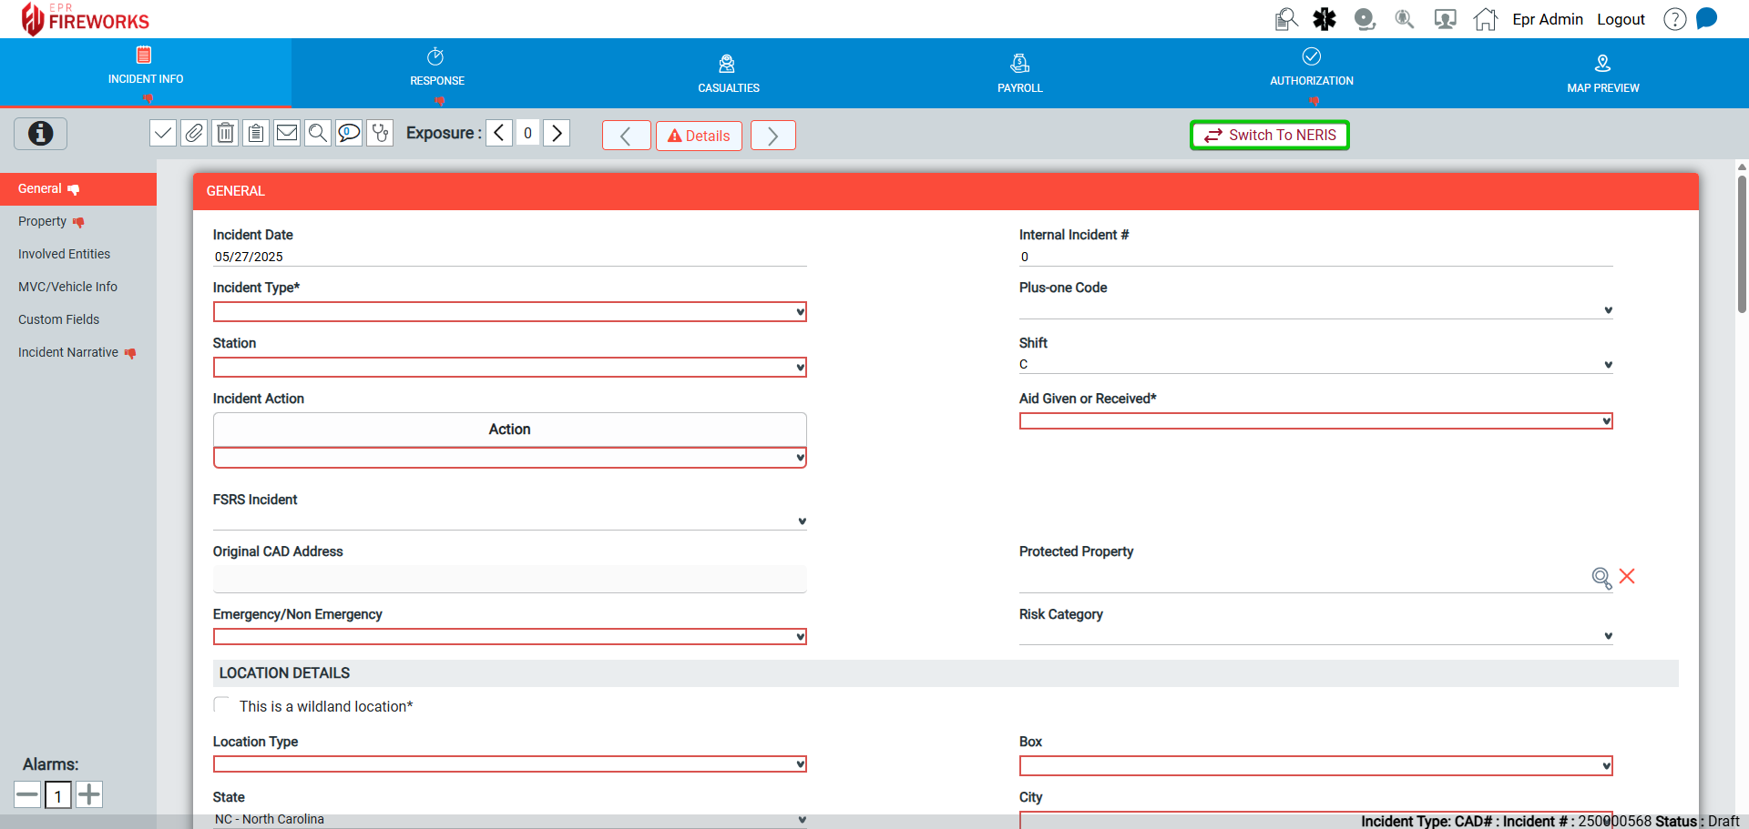Image resolution: width=1749 pixels, height=829 pixels.
Task: Select the stethoscope medical tool
Action: (x=380, y=133)
